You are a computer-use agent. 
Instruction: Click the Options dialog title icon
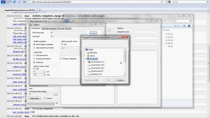pyautogui.click(x=31, y=25)
